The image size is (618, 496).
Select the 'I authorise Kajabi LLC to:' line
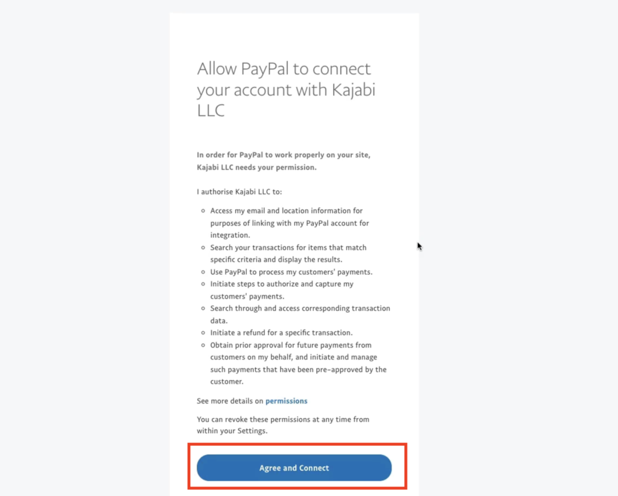click(x=239, y=192)
